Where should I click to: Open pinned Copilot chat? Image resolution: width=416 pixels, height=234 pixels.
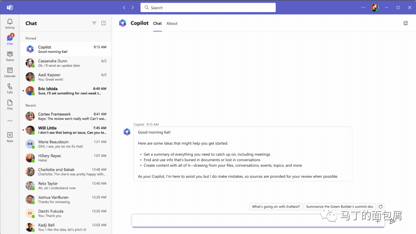click(66, 49)
